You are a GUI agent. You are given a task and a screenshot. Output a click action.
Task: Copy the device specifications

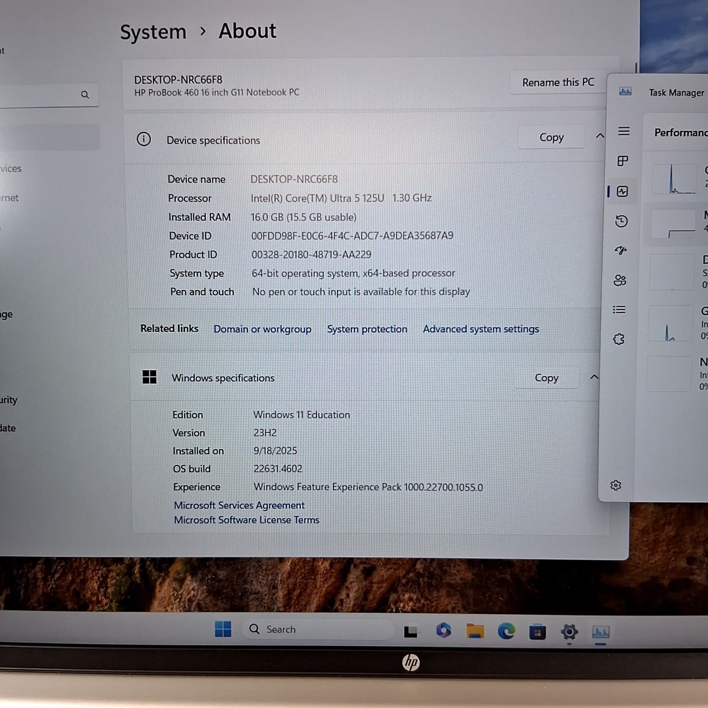pos(551,137)
